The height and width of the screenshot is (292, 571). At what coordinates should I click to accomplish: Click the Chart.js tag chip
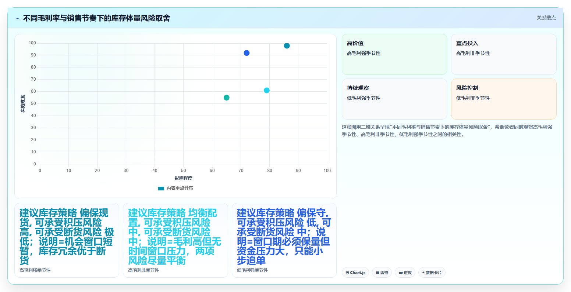355,273
